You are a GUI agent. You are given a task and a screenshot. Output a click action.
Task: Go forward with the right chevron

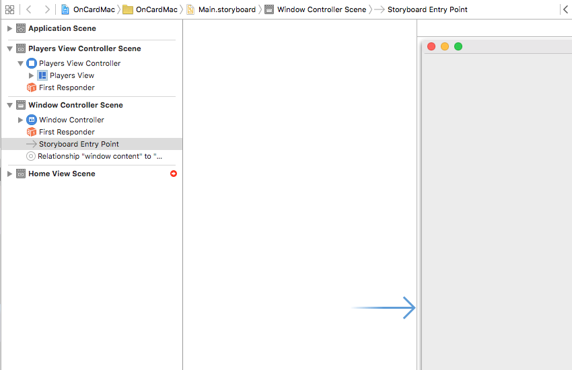click(46, 9)
